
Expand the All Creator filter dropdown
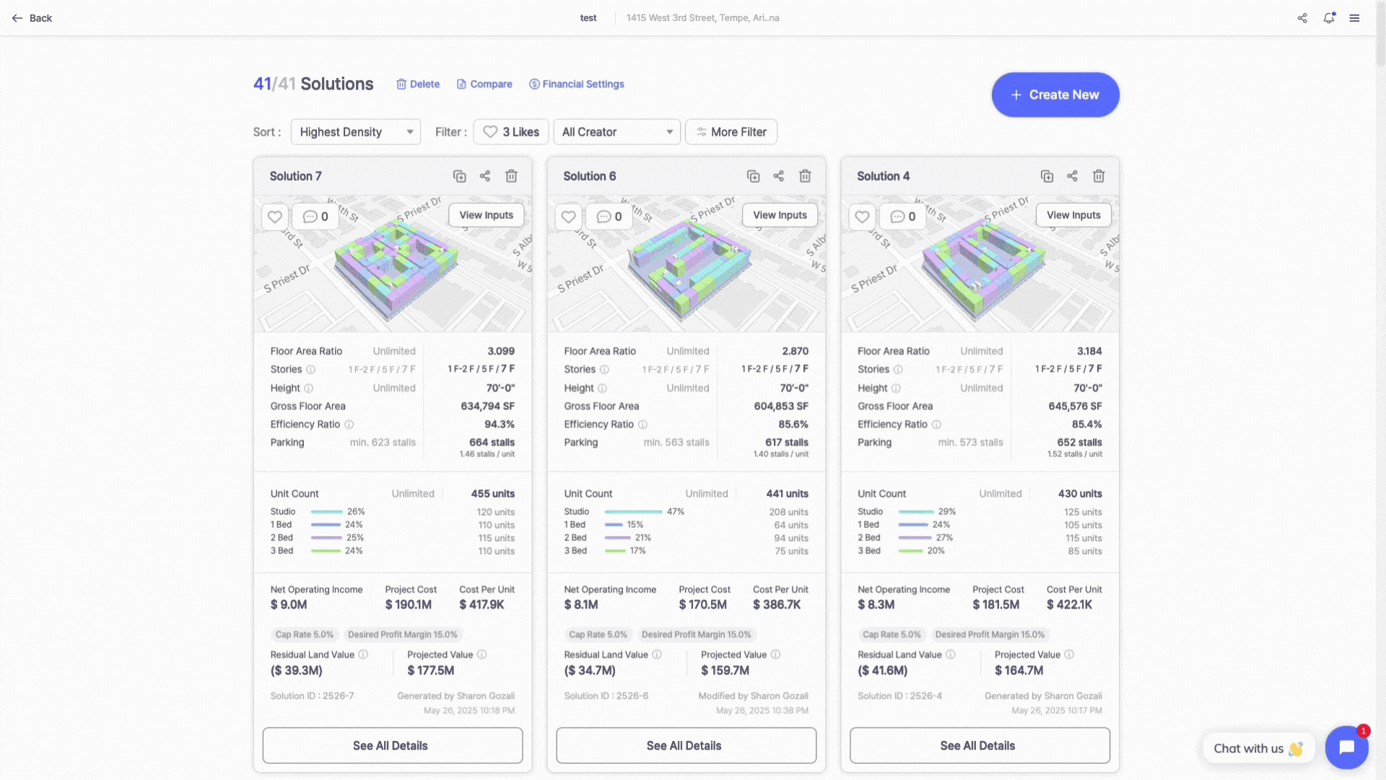pyautogui.click(x=616, y=132)
